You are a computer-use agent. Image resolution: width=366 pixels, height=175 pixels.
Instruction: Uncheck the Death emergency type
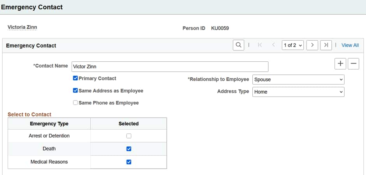129,149
